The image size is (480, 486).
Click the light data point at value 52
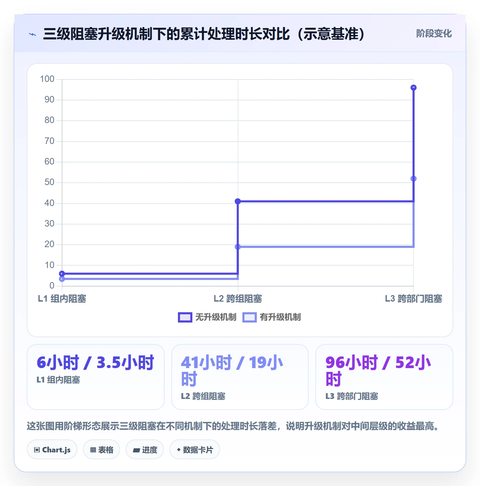(x=413, y=179)
